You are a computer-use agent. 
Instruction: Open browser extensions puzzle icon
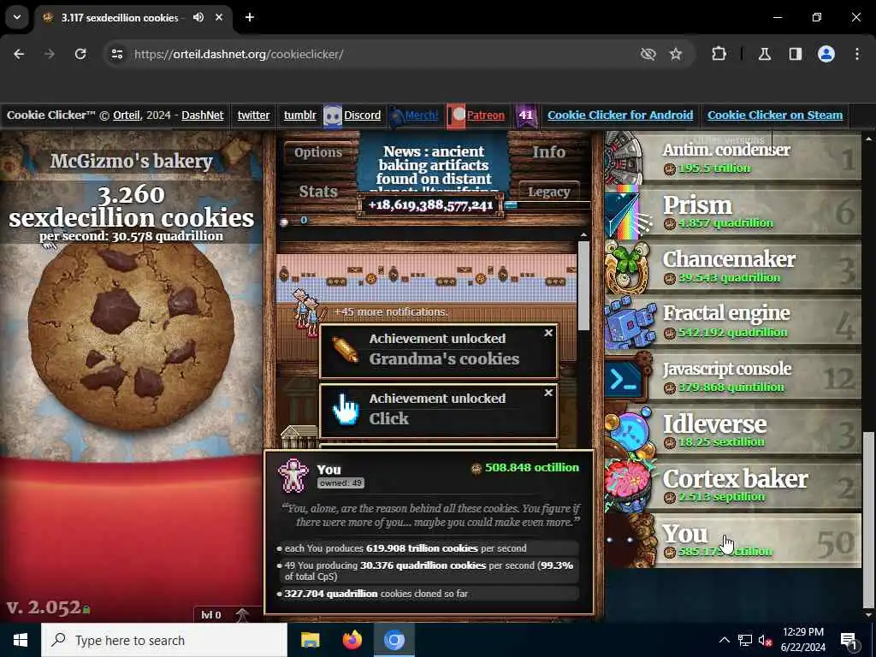coord(719,54)
